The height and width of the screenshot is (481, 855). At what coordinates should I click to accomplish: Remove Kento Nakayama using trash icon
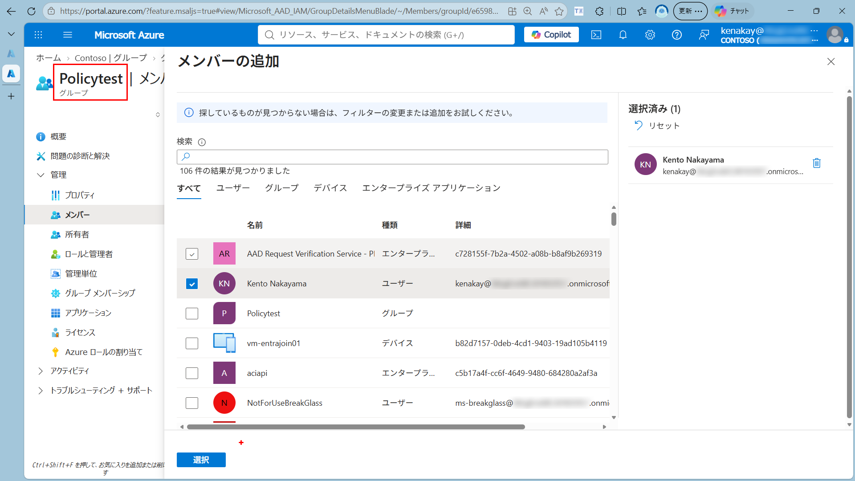pyautogui.click(x=817, y=163)
